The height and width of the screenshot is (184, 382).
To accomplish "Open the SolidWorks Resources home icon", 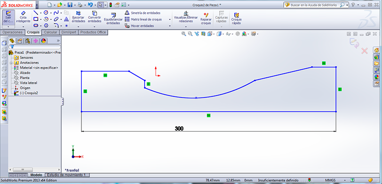I will pos(376,50).
